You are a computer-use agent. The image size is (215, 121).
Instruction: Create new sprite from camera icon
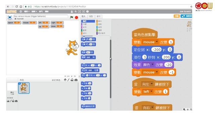pyautogui.click(x=76, y=80)
